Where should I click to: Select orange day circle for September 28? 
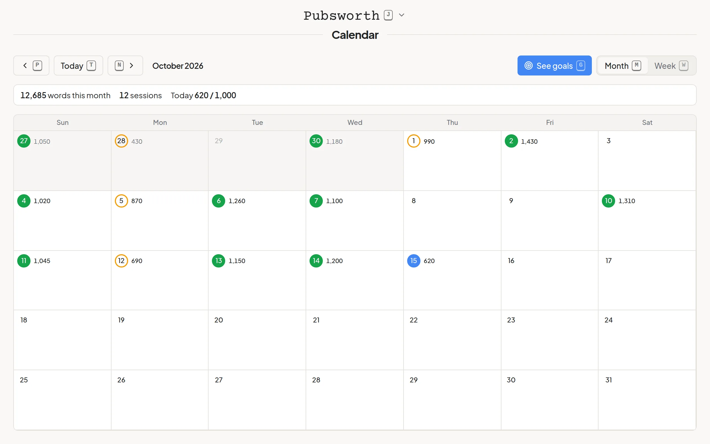pyautogui.click(x=121, y=141)
